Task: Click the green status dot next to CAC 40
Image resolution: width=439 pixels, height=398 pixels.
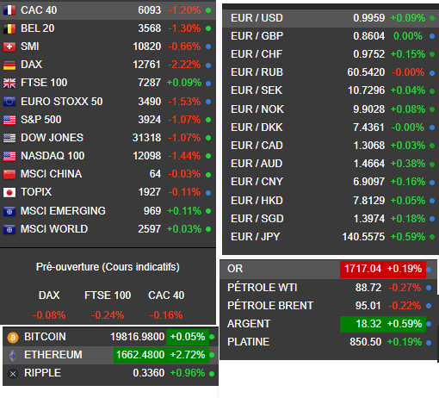Action: (208, 10)
